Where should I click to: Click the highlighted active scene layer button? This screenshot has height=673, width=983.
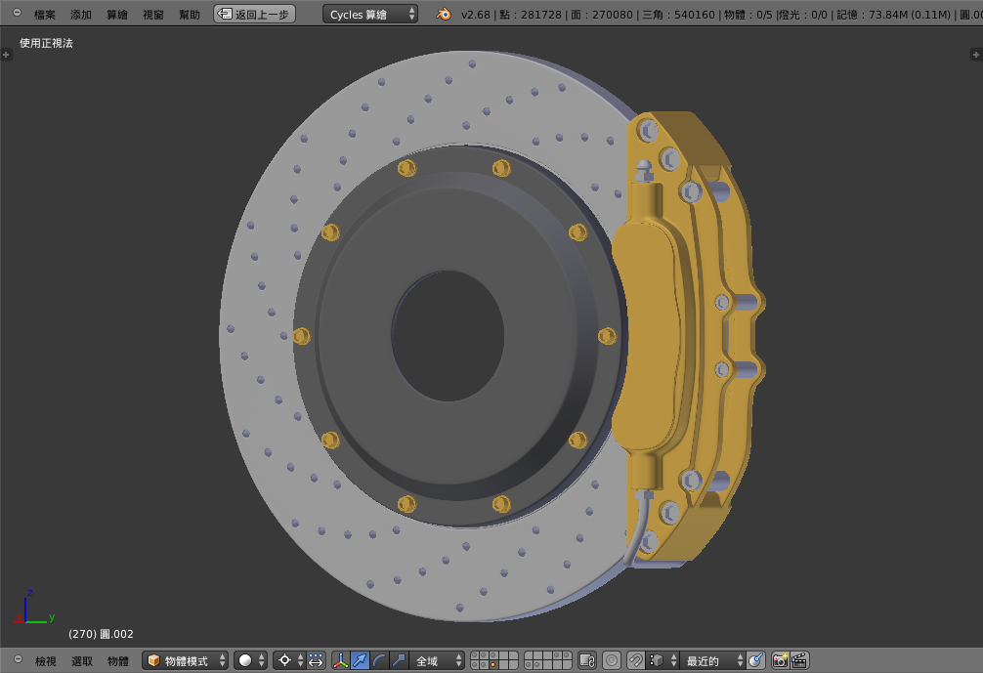[492, 665]
